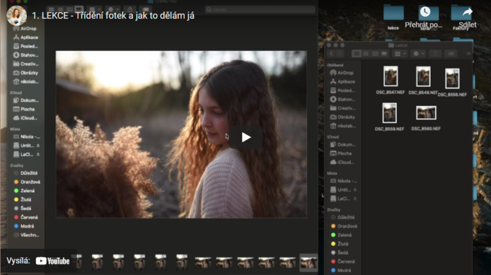Open group-by dropdown in Lekce toolbar
491x275 pixels.
pos(400,54)
